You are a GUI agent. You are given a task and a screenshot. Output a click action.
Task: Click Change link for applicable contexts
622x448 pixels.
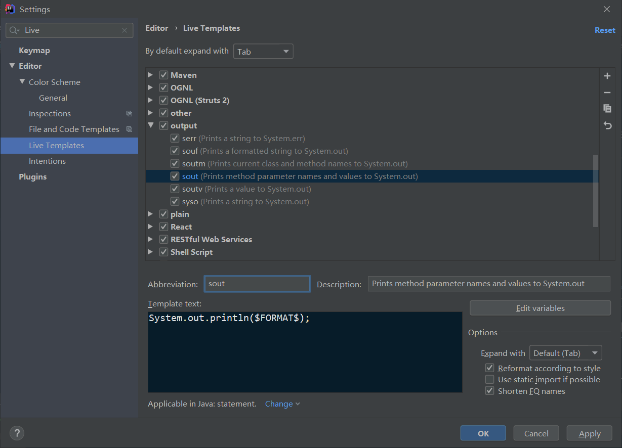coord(282,404)
